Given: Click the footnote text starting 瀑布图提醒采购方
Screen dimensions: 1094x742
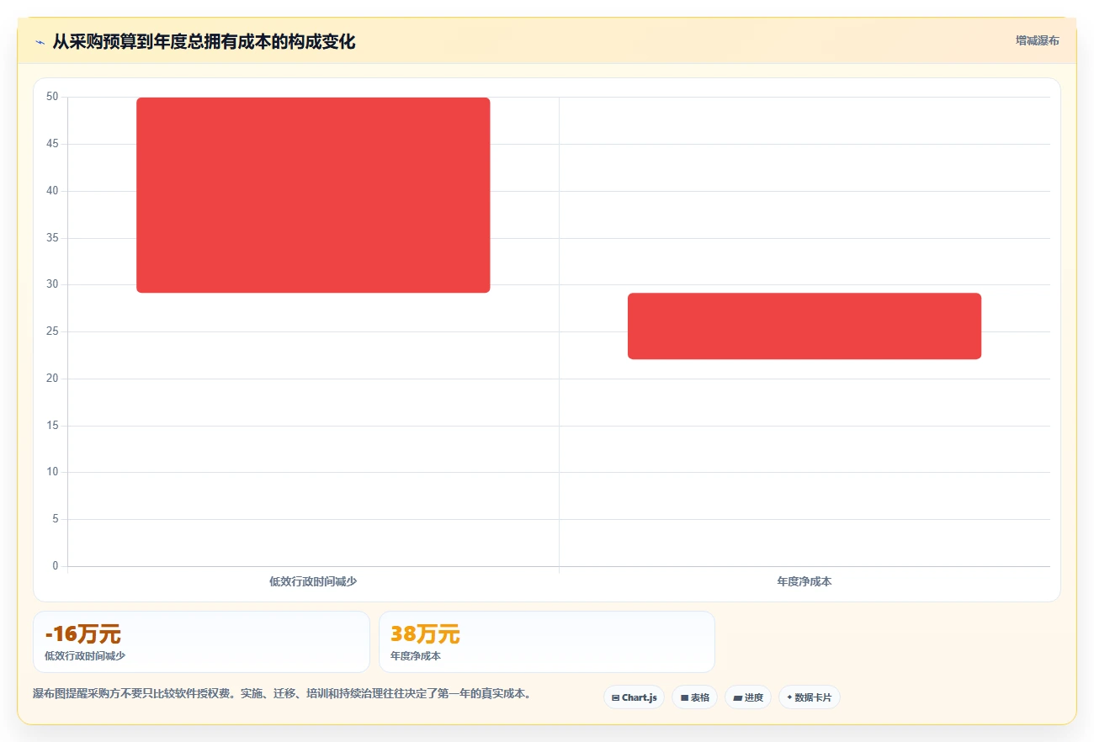Looking at the screenshot, I should click(282, 694).
